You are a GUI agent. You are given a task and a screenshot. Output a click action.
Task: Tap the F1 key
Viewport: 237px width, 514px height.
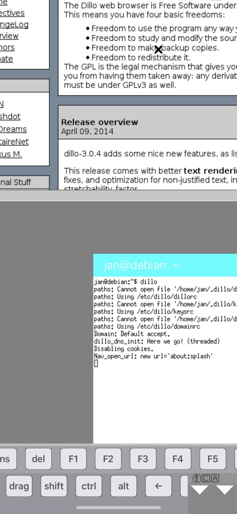point(73,459)
